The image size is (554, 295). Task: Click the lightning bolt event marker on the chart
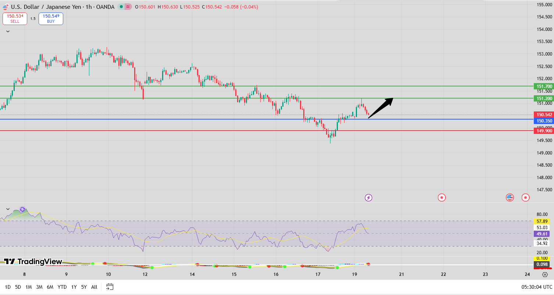[368, 198]
